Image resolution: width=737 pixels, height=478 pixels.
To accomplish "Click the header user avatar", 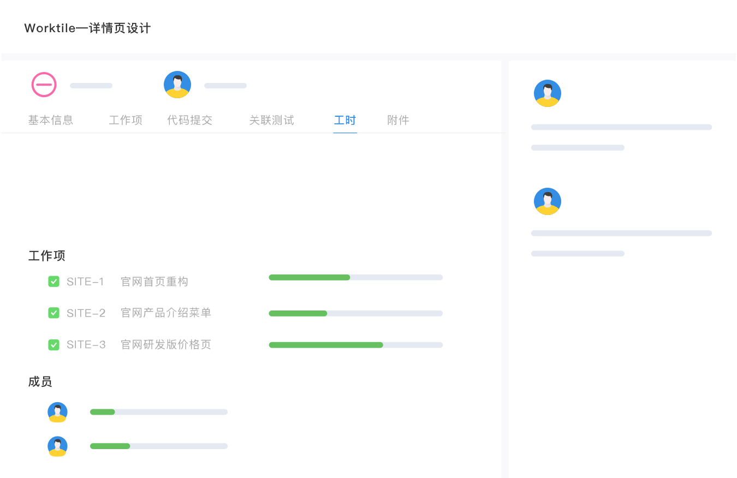I will click(177, 85).
